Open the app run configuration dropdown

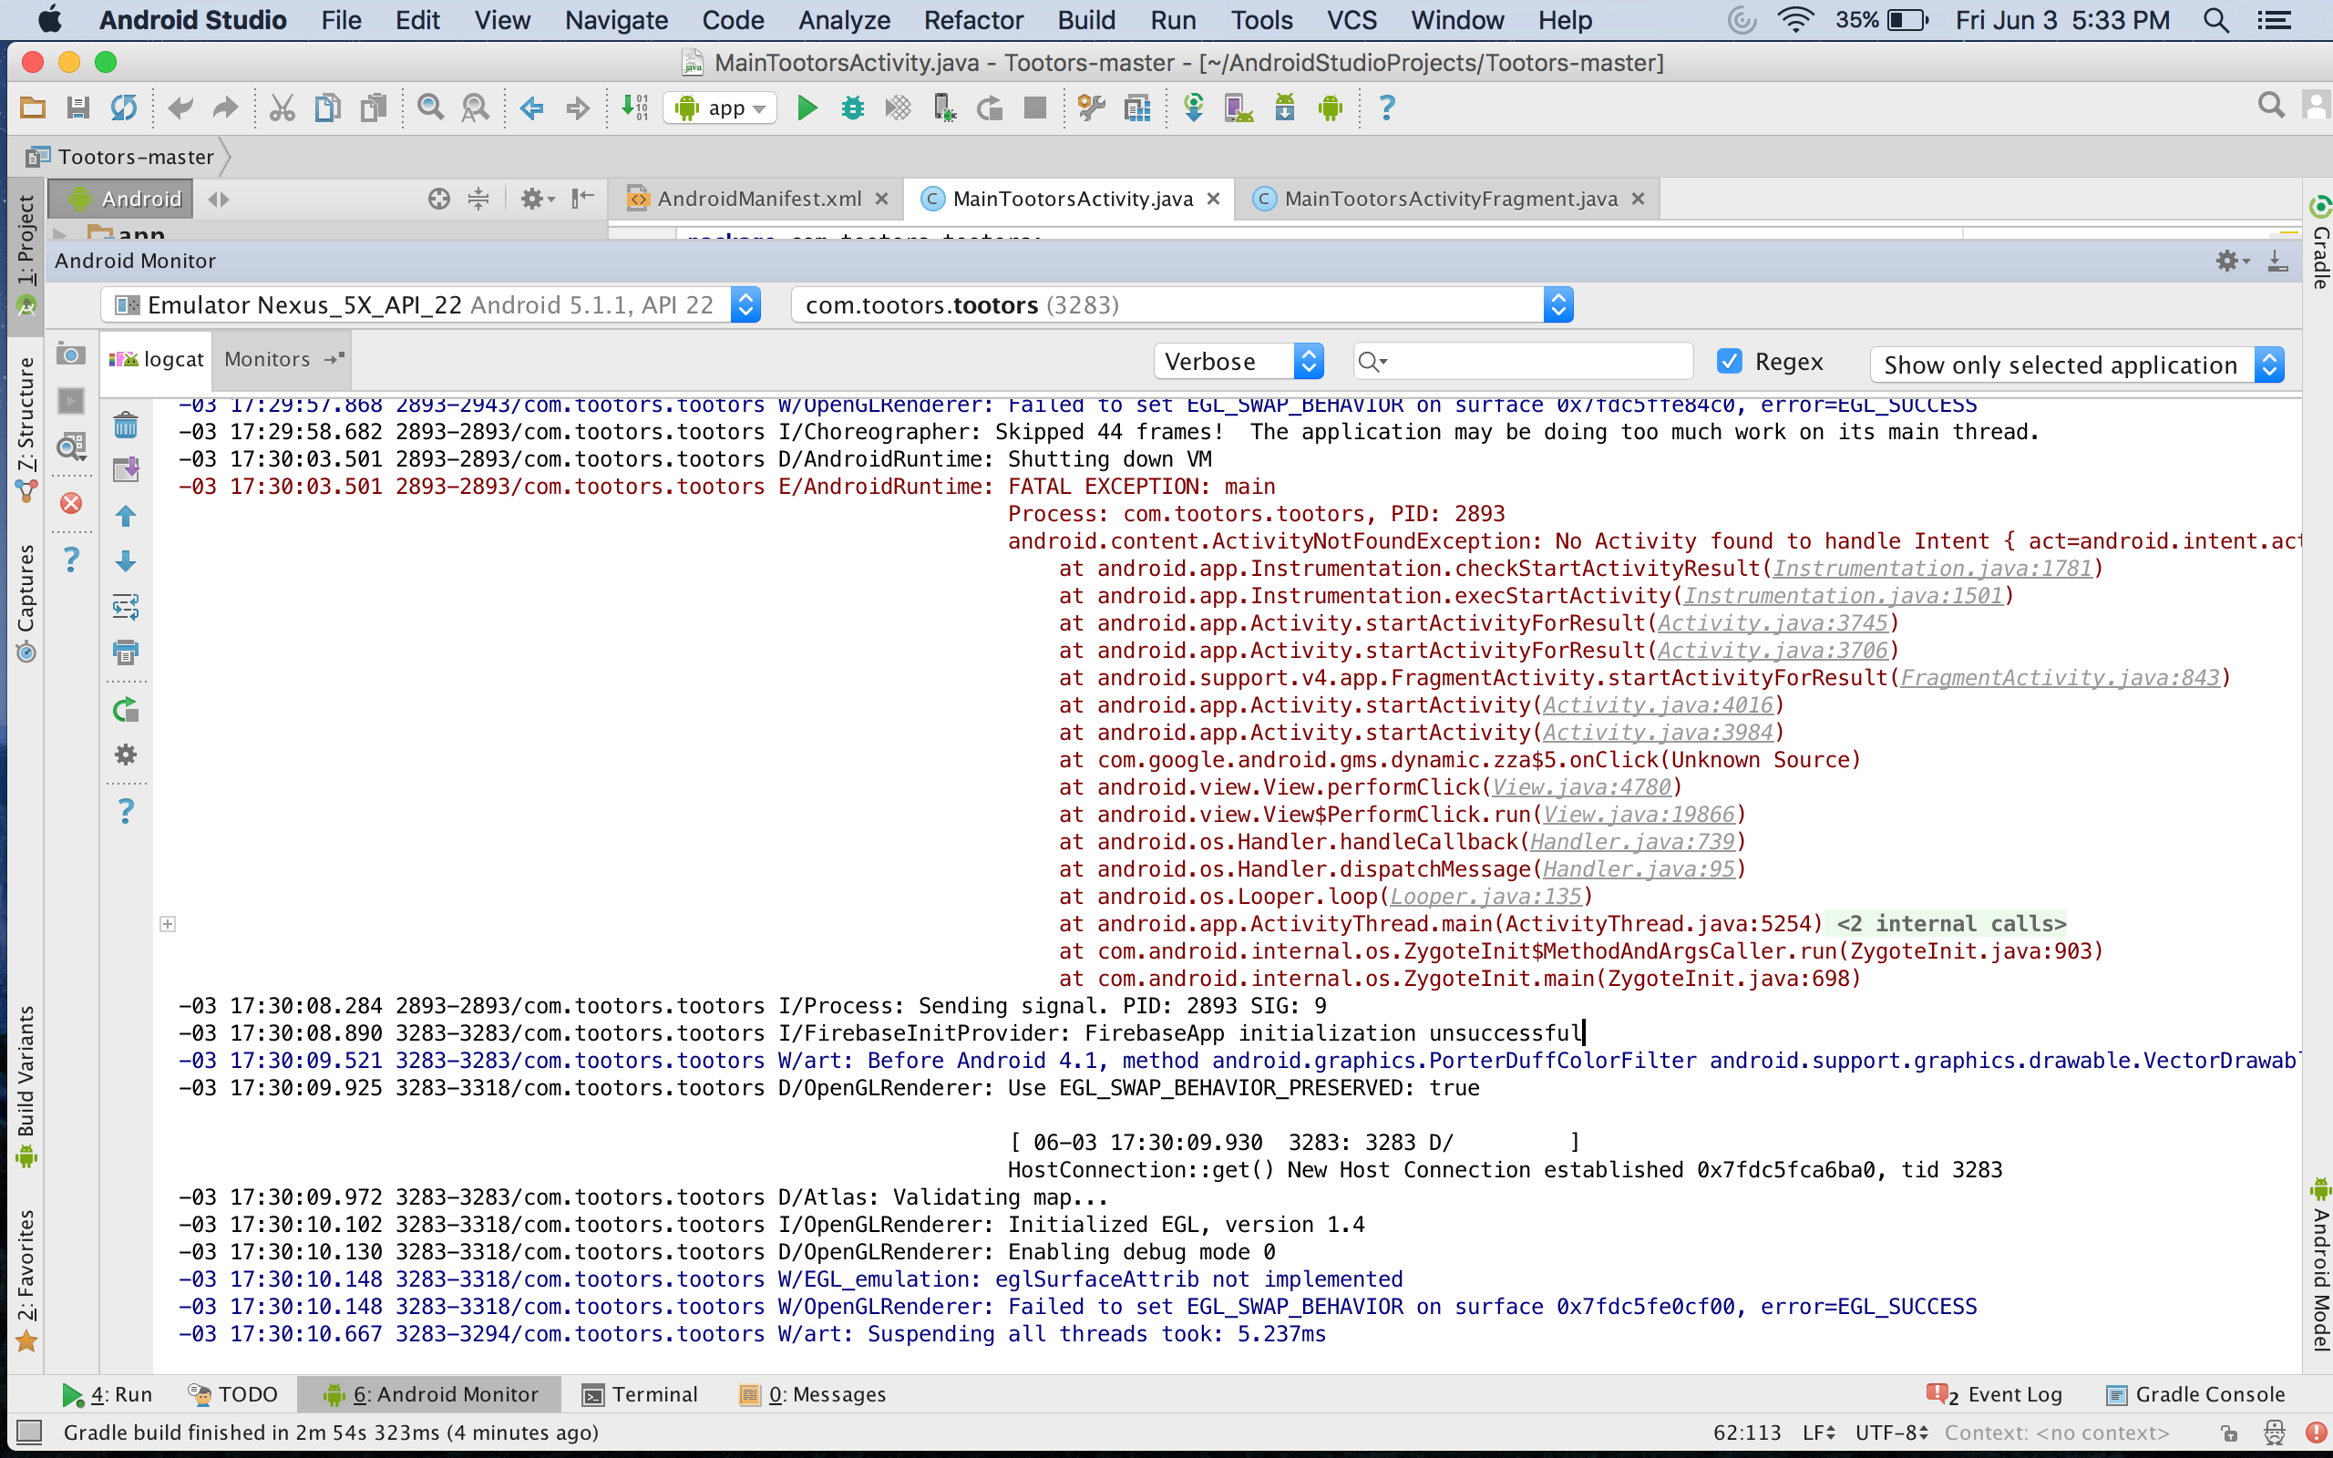point(721,108)
